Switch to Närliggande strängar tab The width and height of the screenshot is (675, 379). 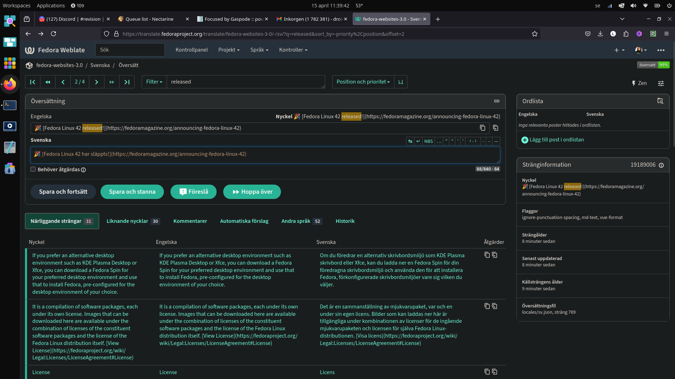pyautogui.click(x=62, y=221)
